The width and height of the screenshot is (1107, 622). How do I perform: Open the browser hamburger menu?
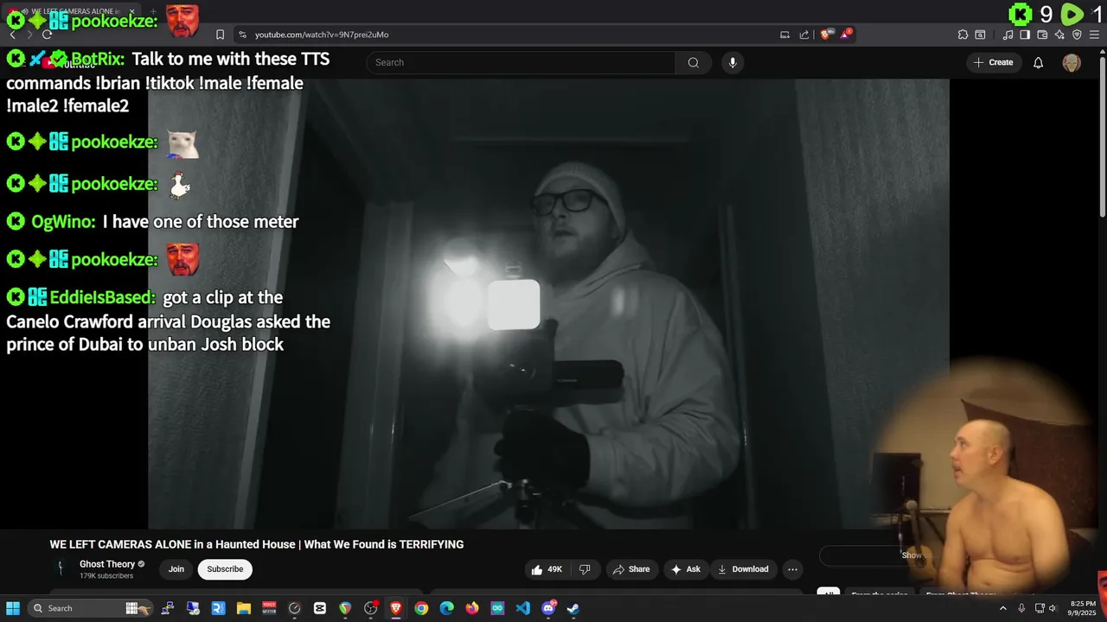(1094, 35)
